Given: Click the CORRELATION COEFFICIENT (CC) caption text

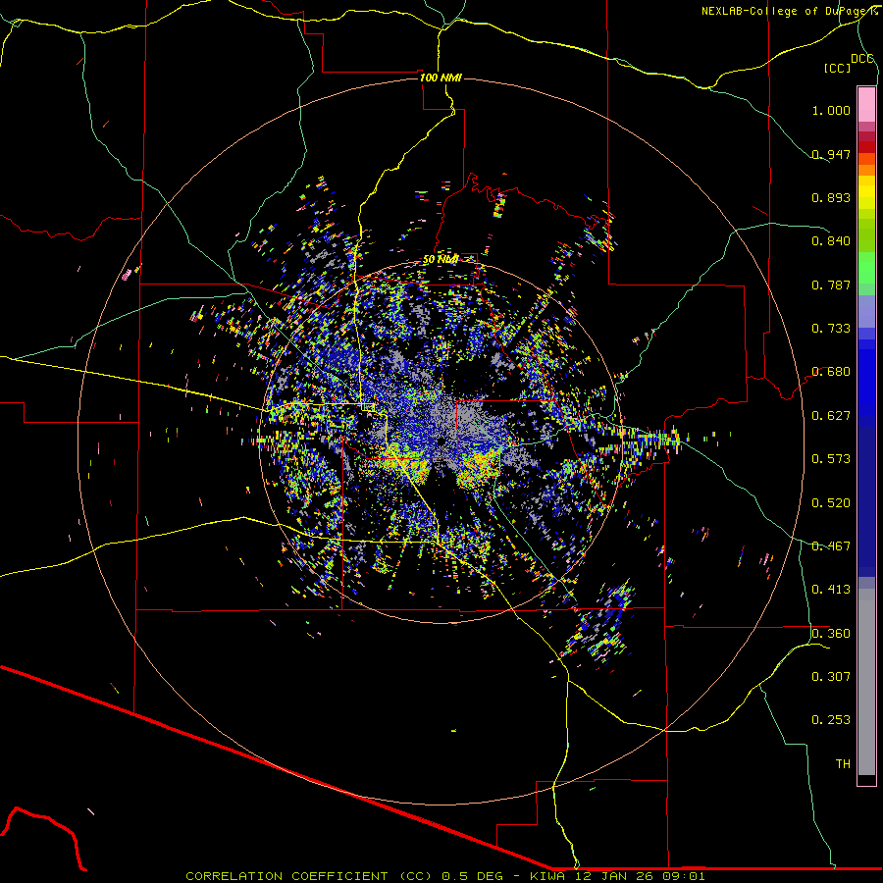Looking at the screenshot, I should [309, 876].
